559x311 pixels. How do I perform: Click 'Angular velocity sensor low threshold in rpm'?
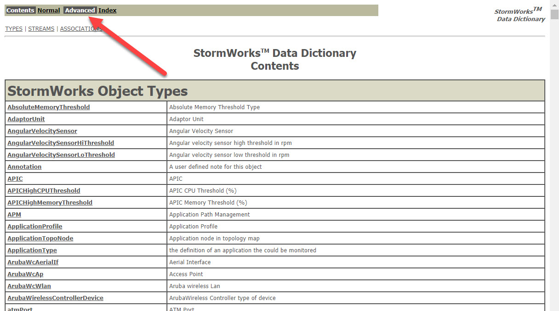click(x=229, y=155)
